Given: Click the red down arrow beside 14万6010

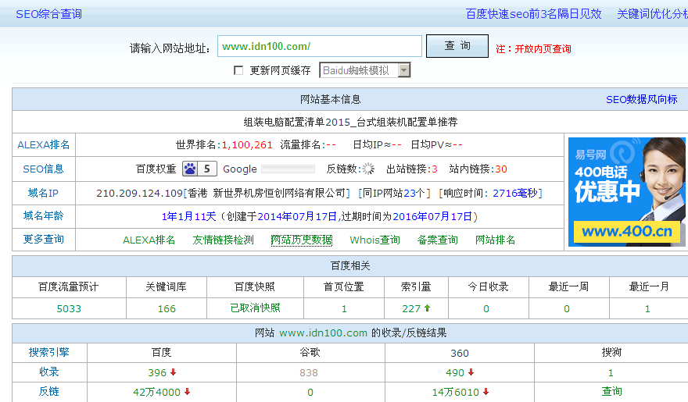Looking at the screenshot, I should click(486, 392).
